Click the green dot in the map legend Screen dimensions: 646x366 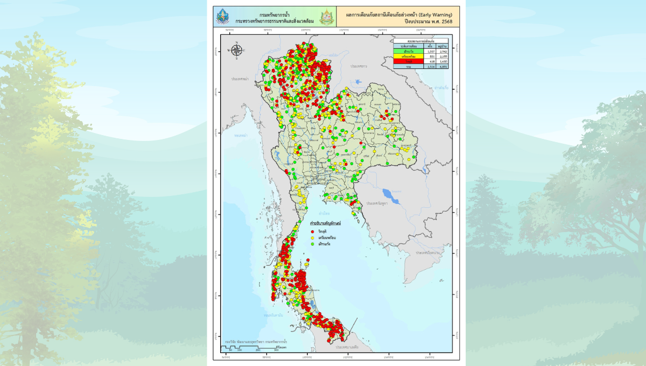point(313,244)
